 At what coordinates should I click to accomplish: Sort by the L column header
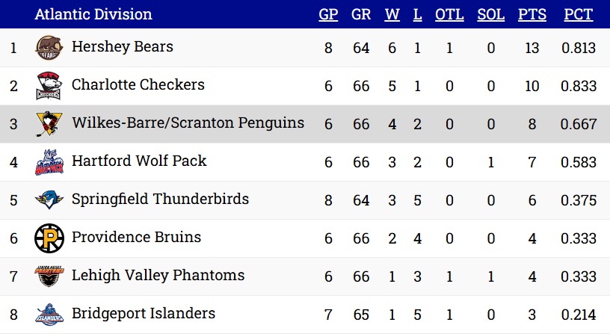[417, 14]
